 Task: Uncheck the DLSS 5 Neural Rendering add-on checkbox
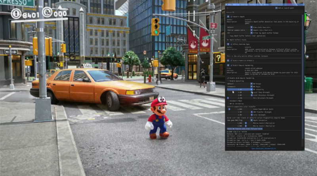[x=231, y=65]
